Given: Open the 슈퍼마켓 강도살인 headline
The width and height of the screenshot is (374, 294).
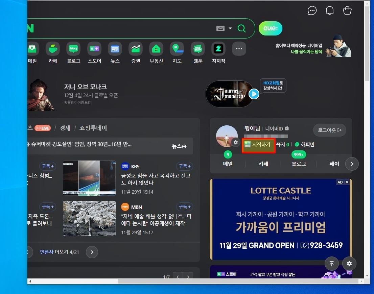Looking at the screenshot, I should click(79, 144).
